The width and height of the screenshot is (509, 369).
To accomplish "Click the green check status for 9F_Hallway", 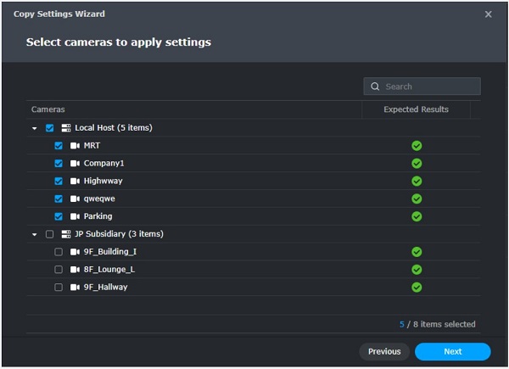I will tap(417, 287).
